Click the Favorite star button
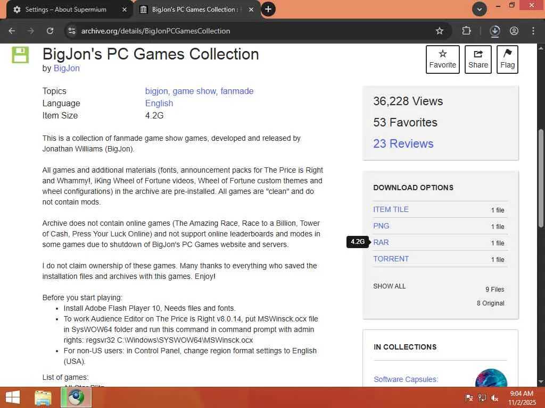The image size is (545, 408). 442,59
